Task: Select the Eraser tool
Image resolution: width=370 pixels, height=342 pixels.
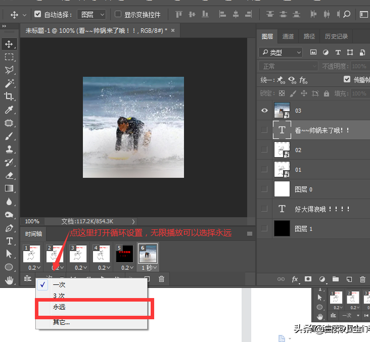Action: [9, 176]
